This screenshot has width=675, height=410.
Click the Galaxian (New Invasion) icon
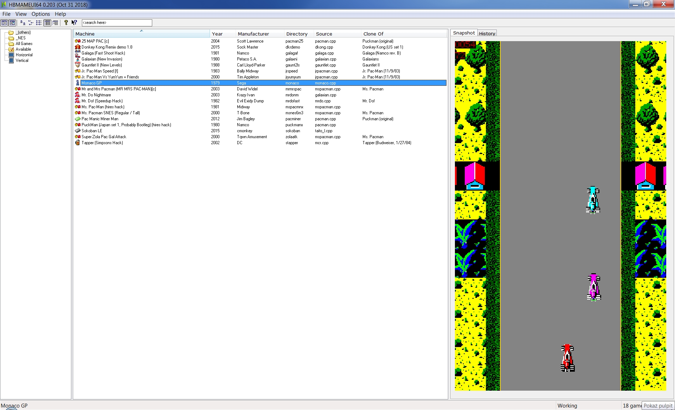tap(78, 59)
